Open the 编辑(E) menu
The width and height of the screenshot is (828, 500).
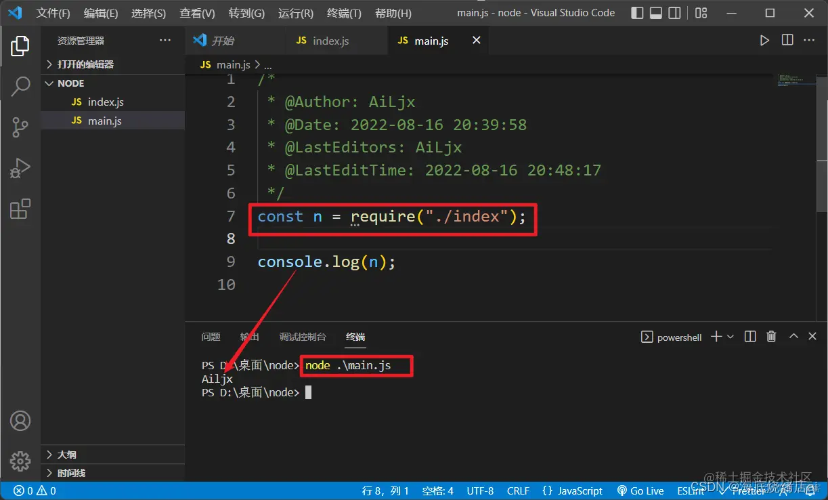pyautogui.click(x=101, y=13)
